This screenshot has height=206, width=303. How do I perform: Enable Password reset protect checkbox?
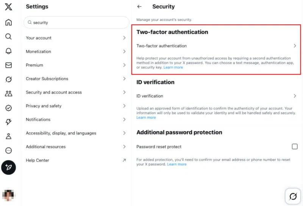pyautogui.click(x=295, y=146)
